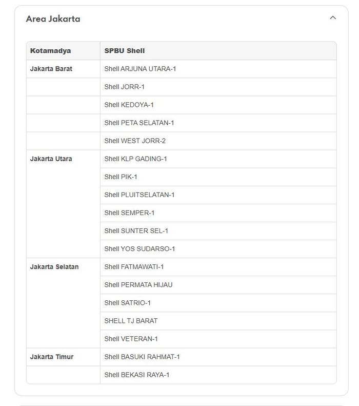Click the Shell BASUKI RAHMAT-1 station

[142, 356]
